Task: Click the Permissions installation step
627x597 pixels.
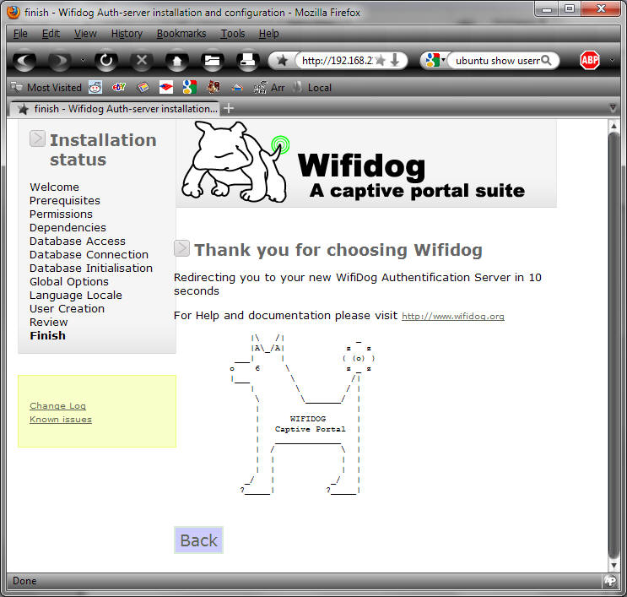Action: pos(61,214)
